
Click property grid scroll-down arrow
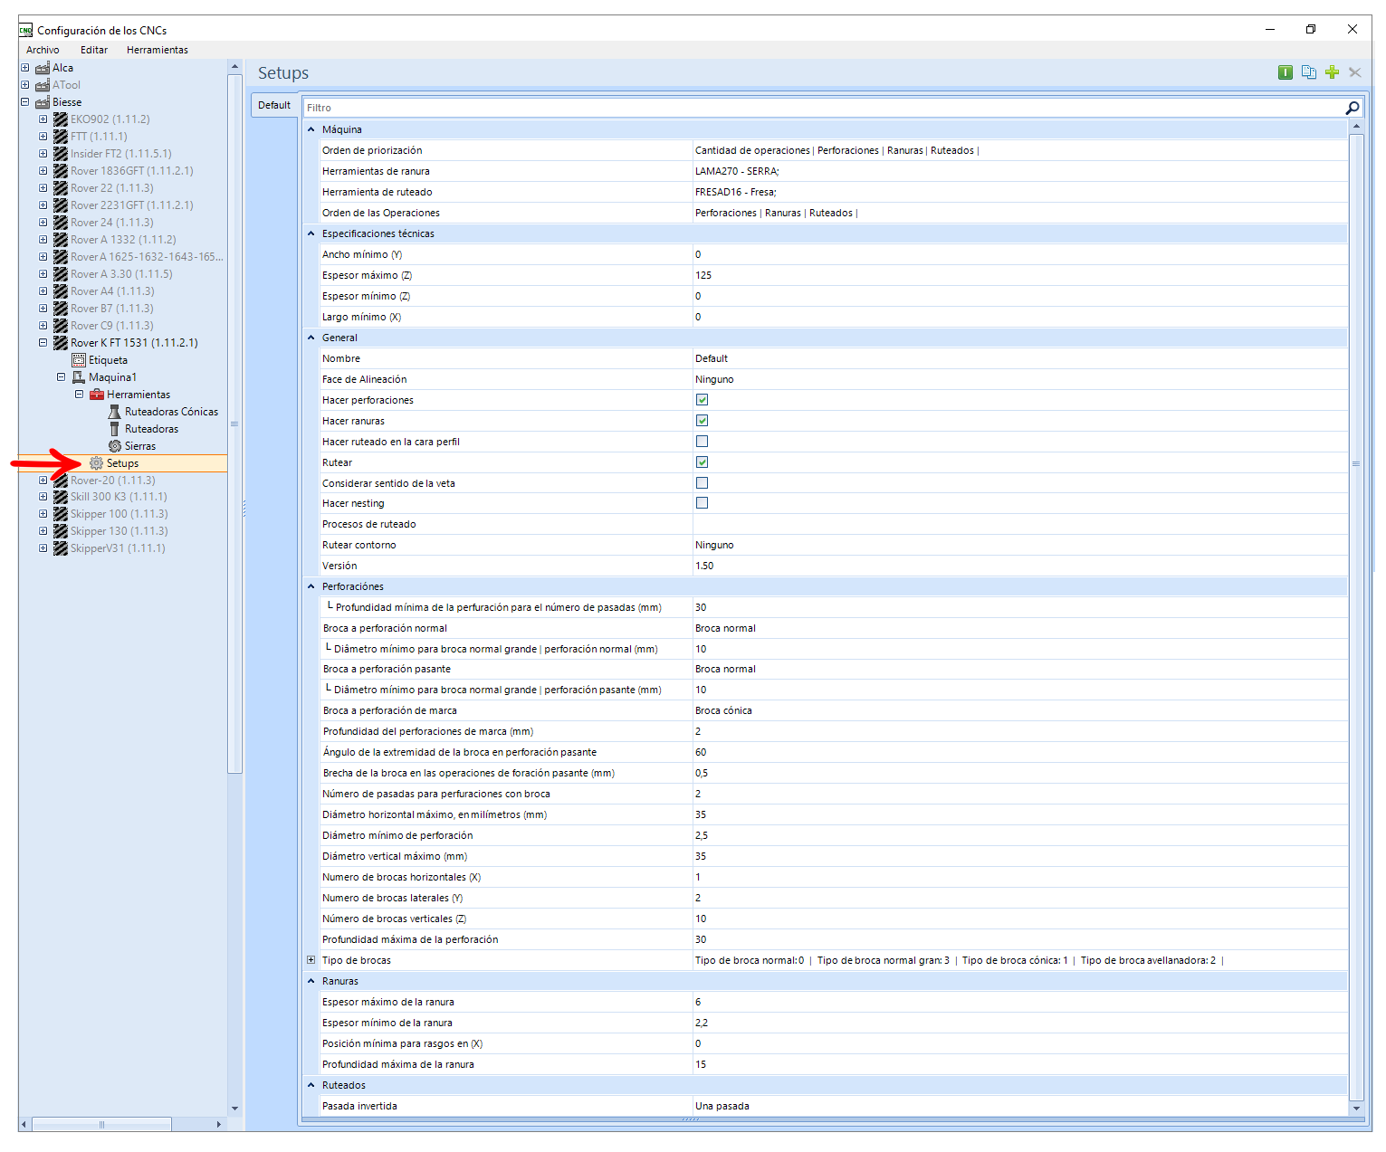coord(1356,1108)
